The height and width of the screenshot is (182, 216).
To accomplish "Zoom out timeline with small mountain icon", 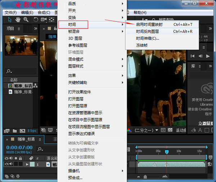I will 139,177.
